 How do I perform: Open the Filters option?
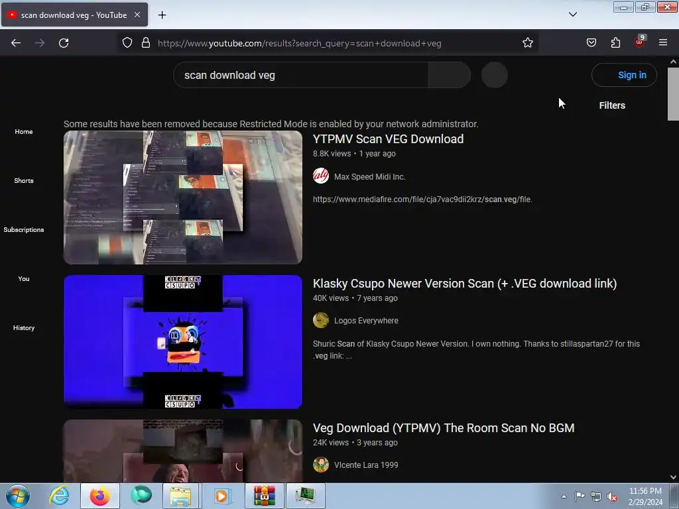pyautogui.click(x=612, y=105)
